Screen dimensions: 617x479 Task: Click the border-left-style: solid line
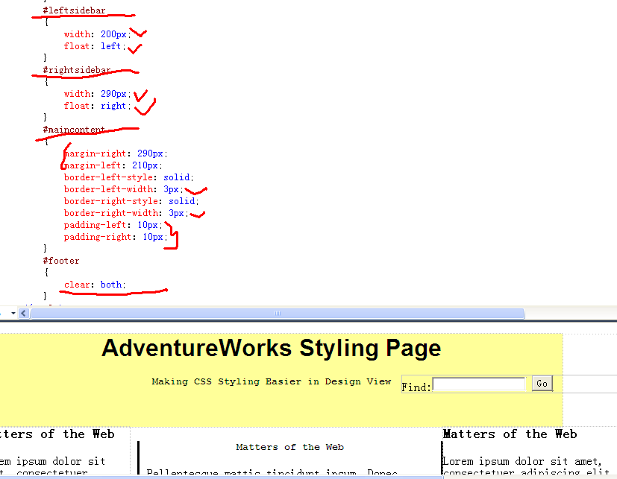point(128,177)
